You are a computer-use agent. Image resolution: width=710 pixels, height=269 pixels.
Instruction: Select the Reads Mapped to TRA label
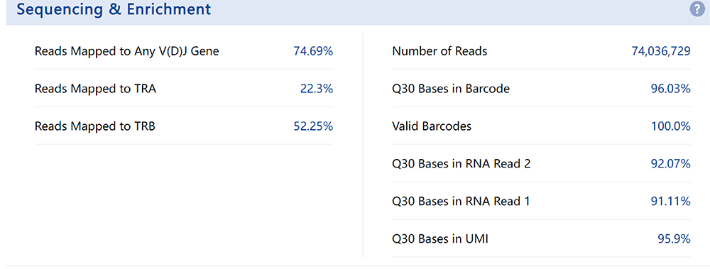tap(95, 89)
